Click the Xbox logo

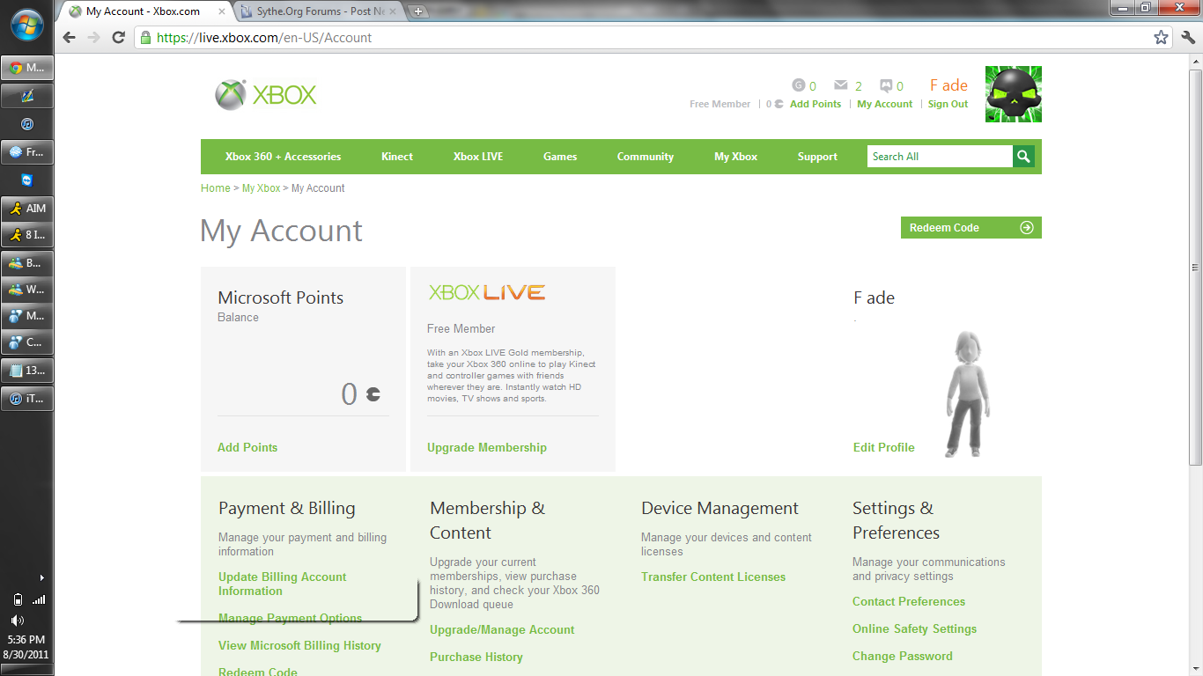[266, 95]
